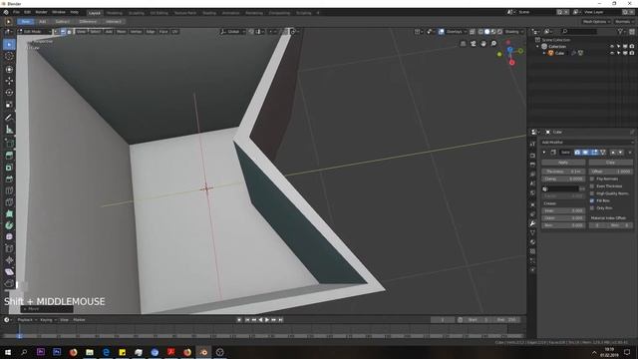Select the Loop Cut tool
638x359 pixels.
(9, 190)
